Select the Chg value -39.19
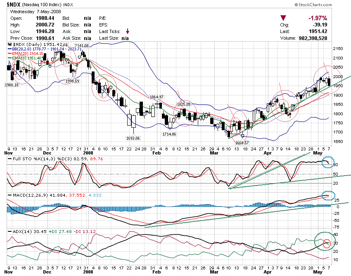 point(320,25)
